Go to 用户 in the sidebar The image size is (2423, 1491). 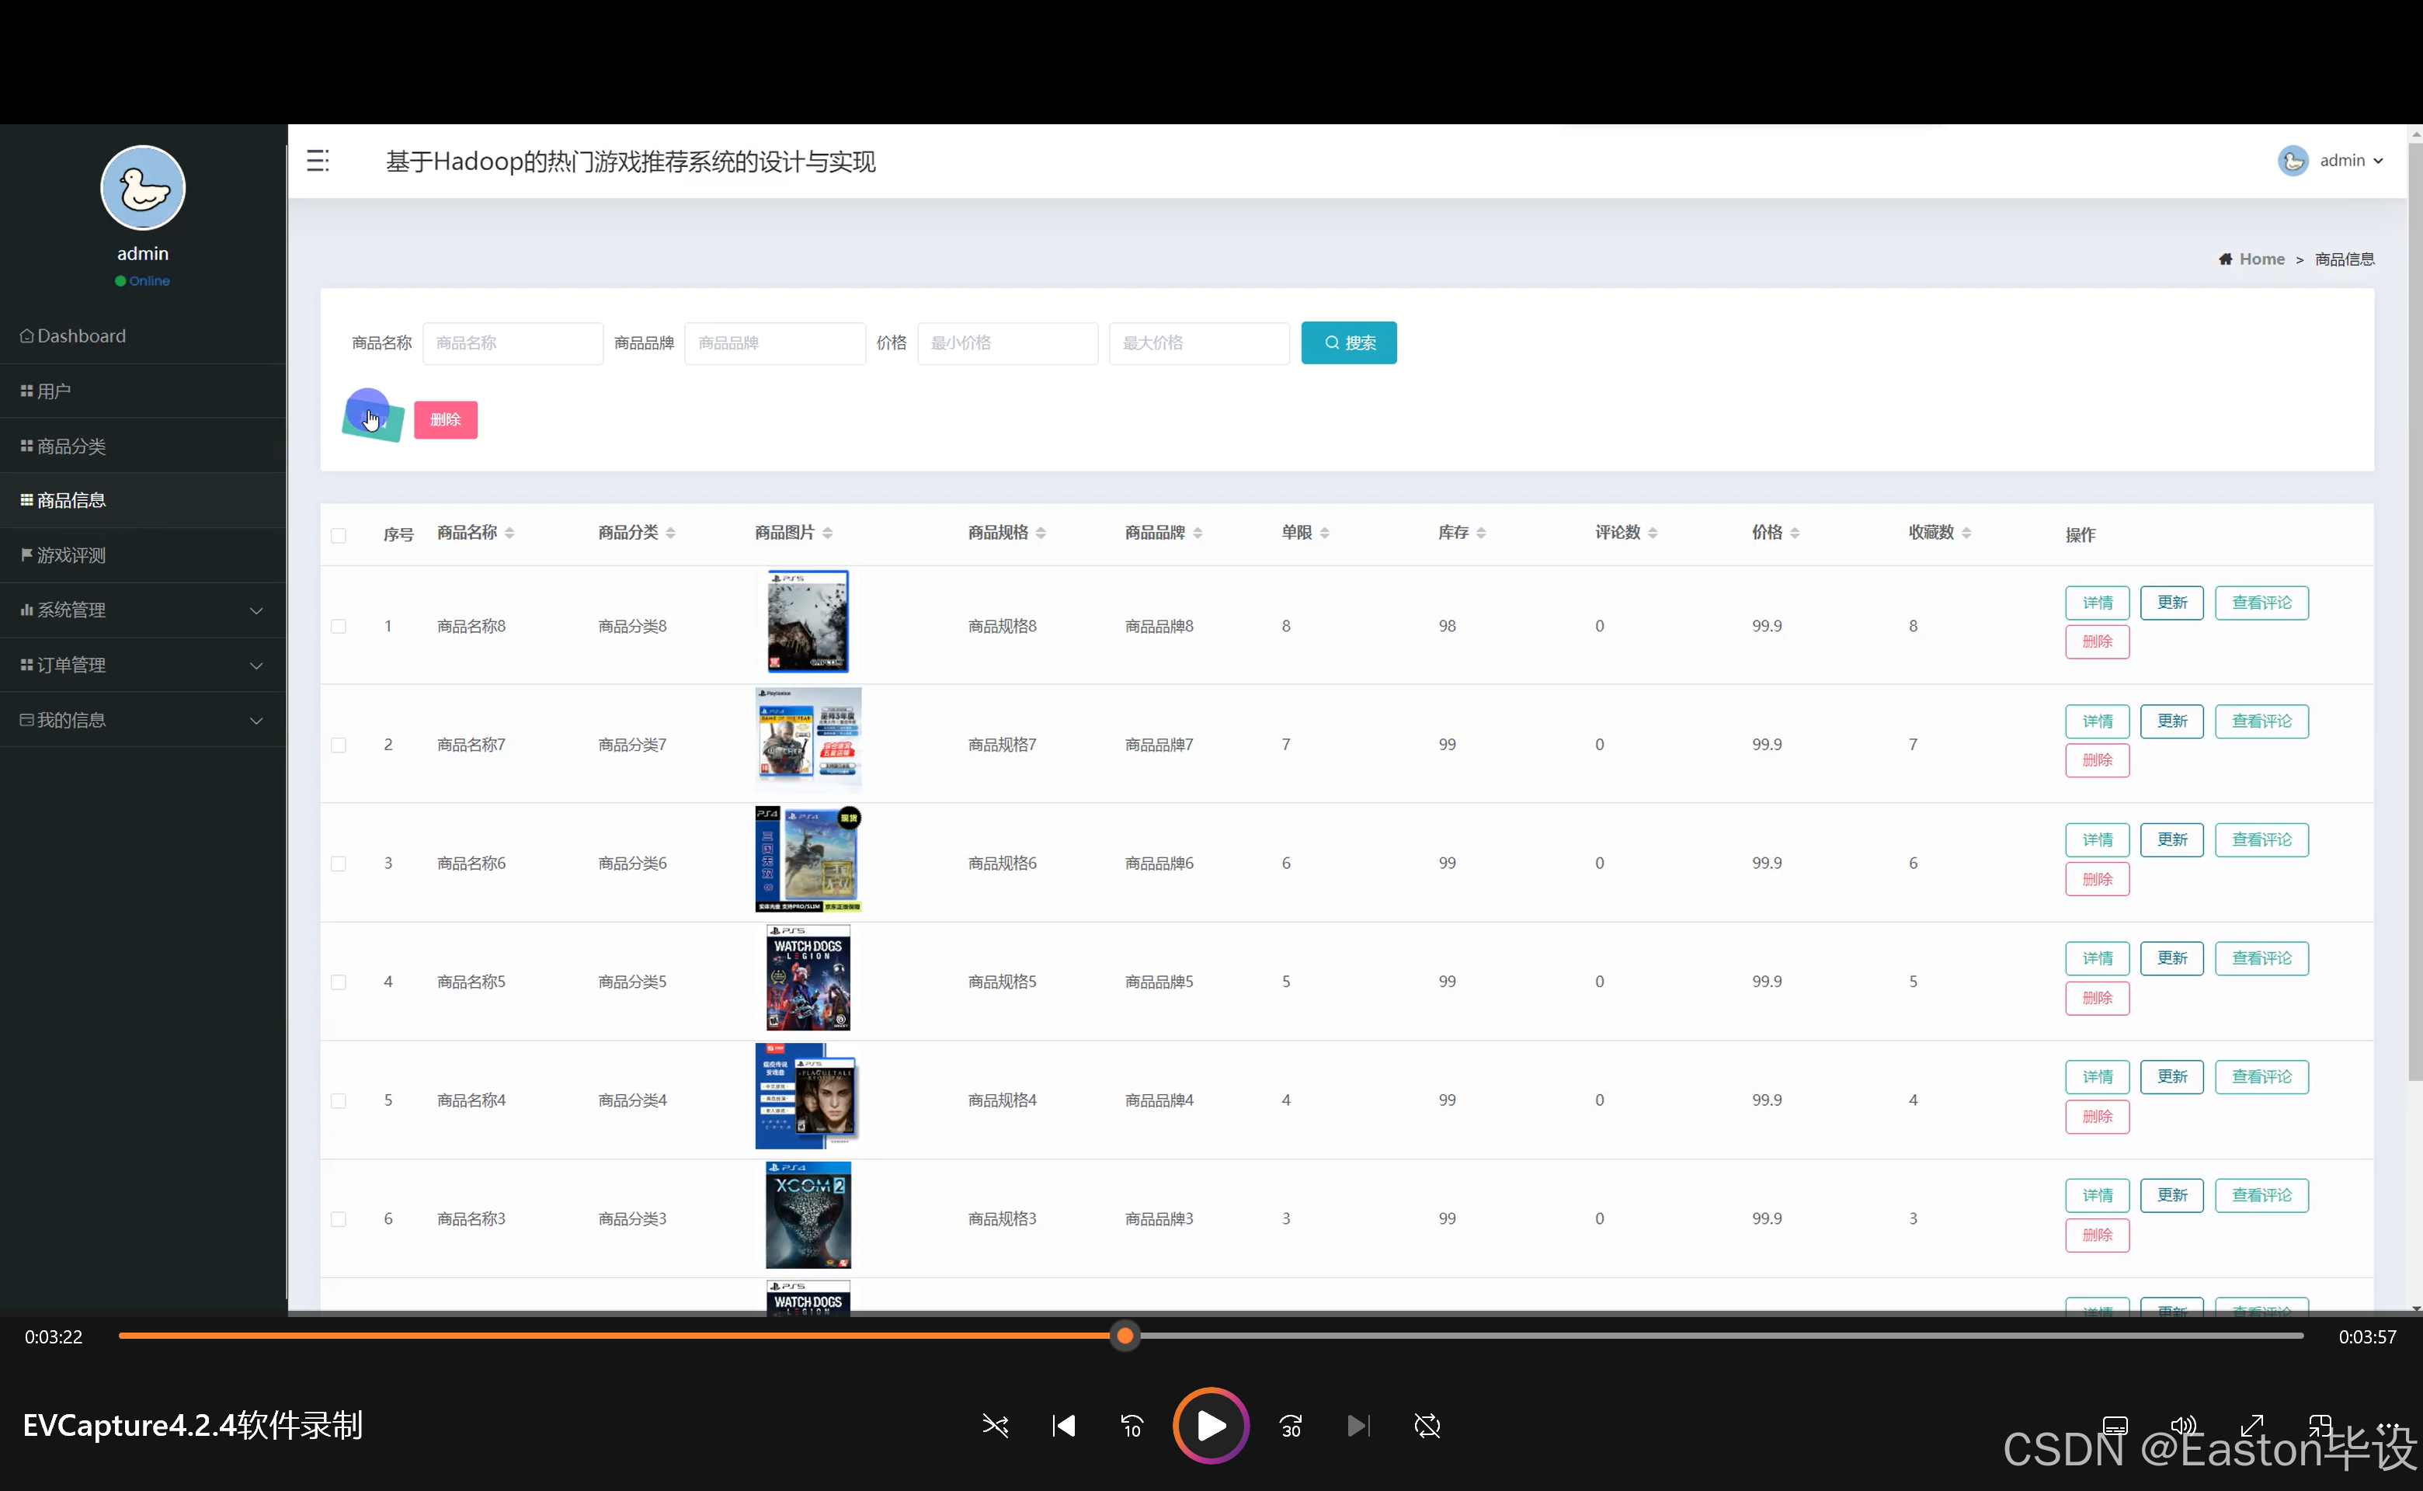pos(143,391)
